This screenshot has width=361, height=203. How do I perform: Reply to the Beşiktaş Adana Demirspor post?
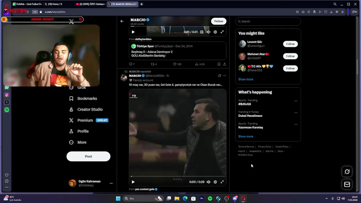point(132,64)
